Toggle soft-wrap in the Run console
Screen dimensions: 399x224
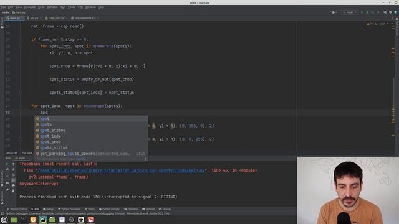point(13,175)
